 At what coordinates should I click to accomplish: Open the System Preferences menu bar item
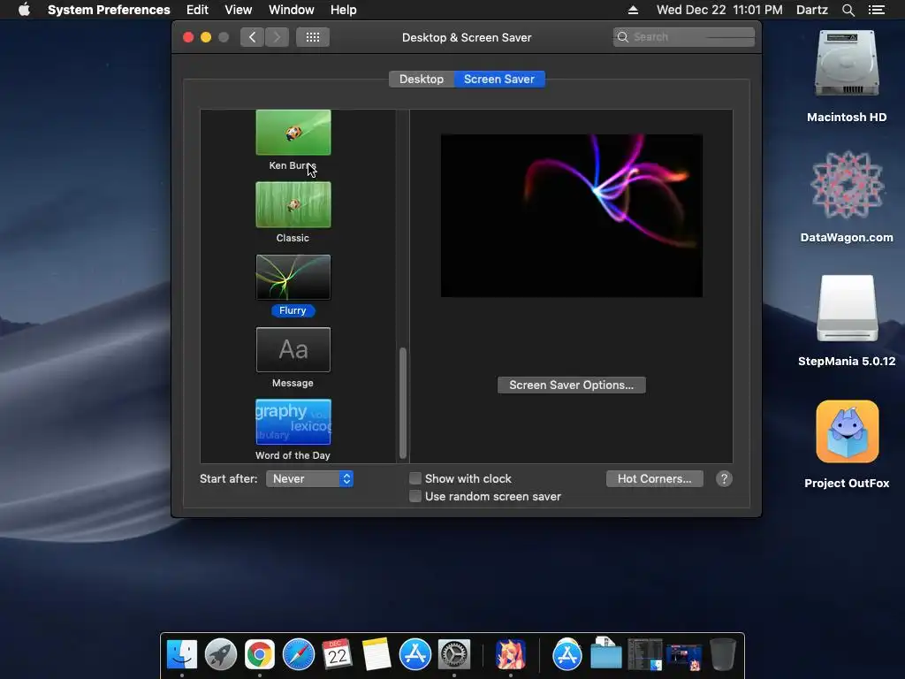point(109,10)
